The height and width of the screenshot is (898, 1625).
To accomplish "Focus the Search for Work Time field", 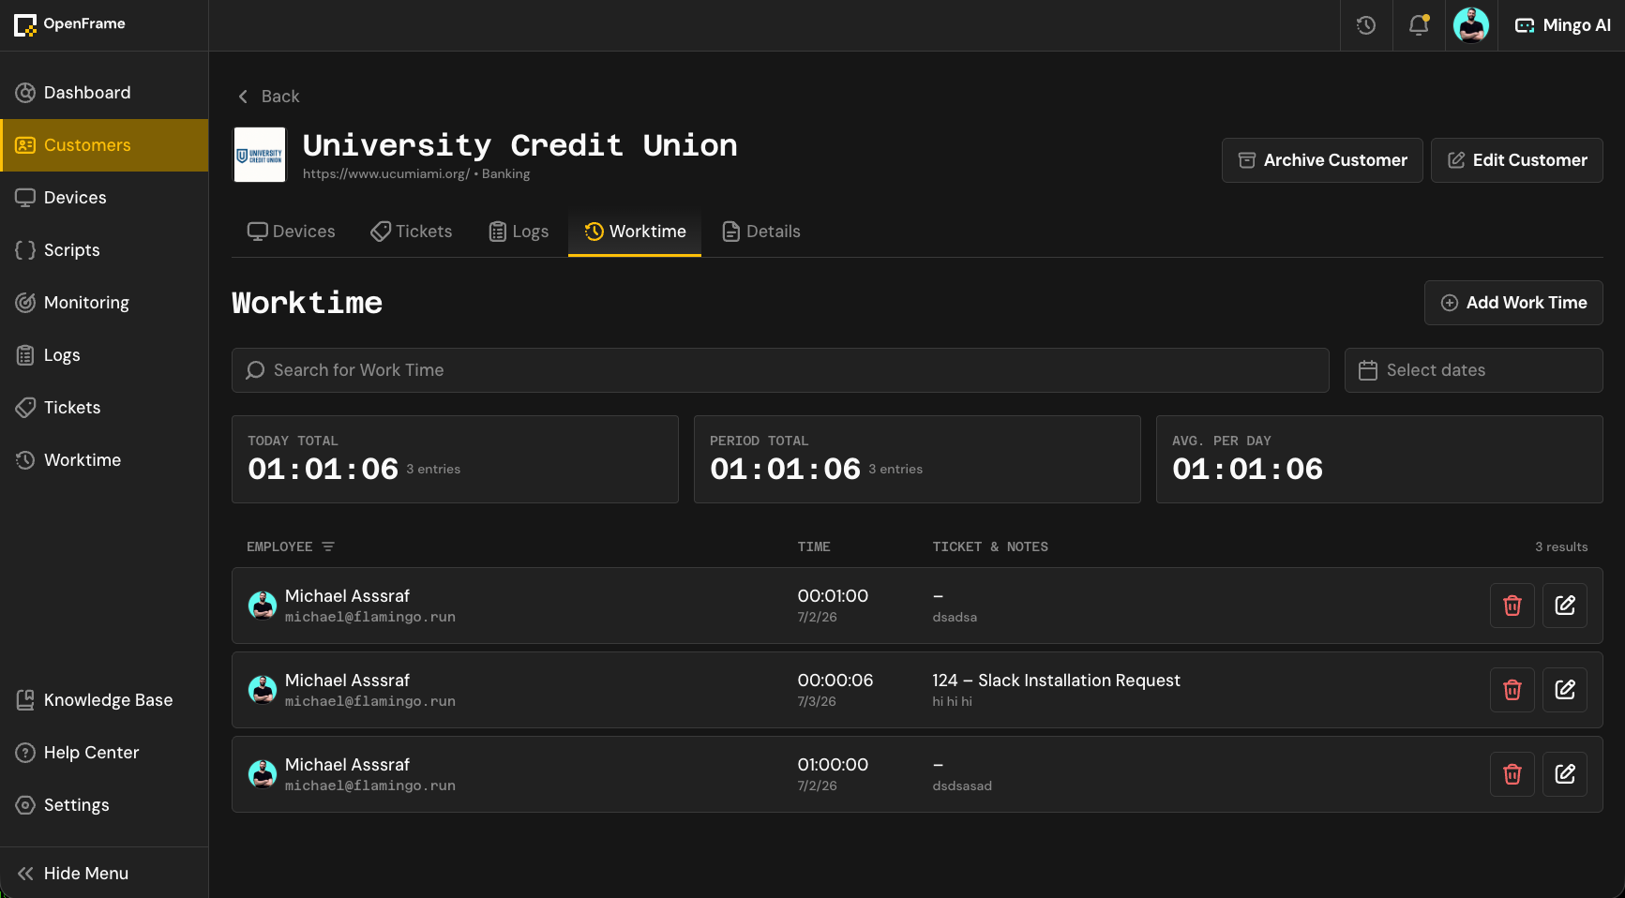I will (x=780, y=370).
